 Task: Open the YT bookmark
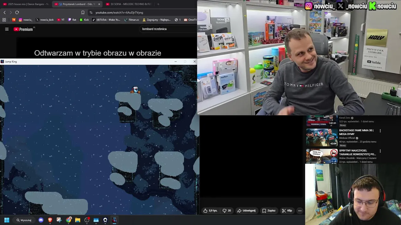coord(61,20)
